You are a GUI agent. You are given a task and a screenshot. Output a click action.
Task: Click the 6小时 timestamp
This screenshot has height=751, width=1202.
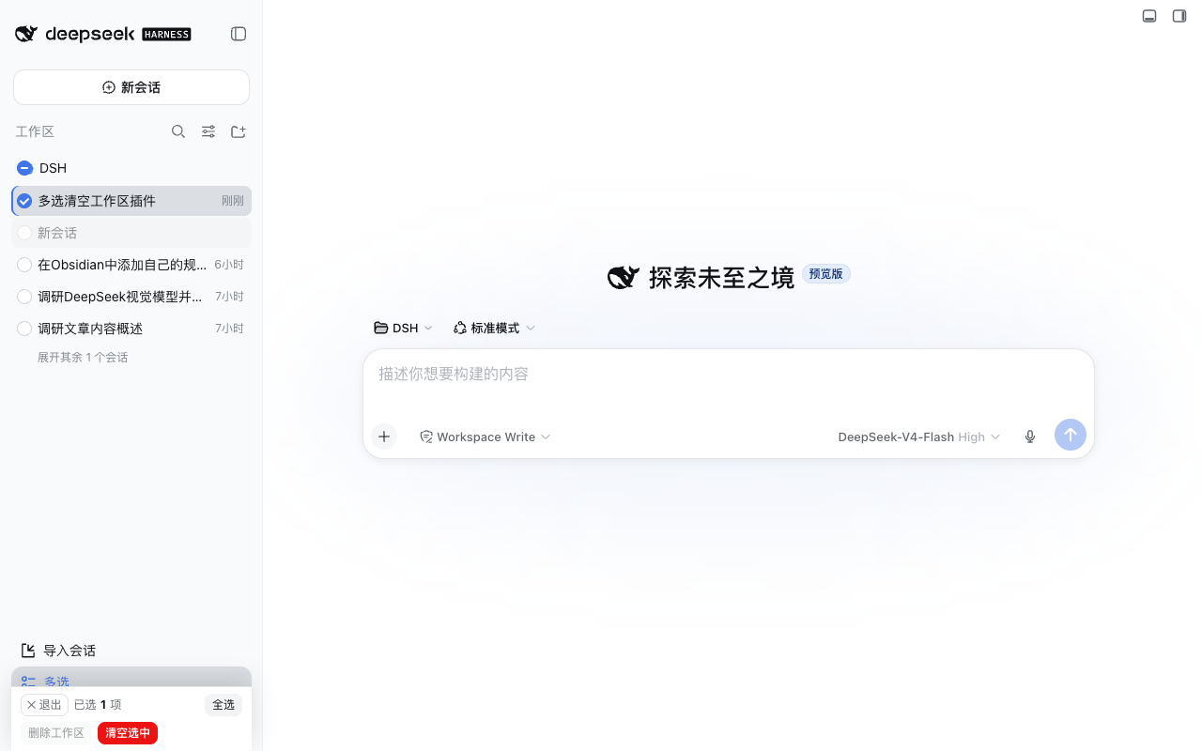tap(229, 265)
